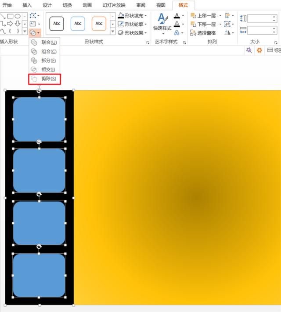
Task: Open the 选择窗格 selection pane
Action: click(x=203, y=32)
